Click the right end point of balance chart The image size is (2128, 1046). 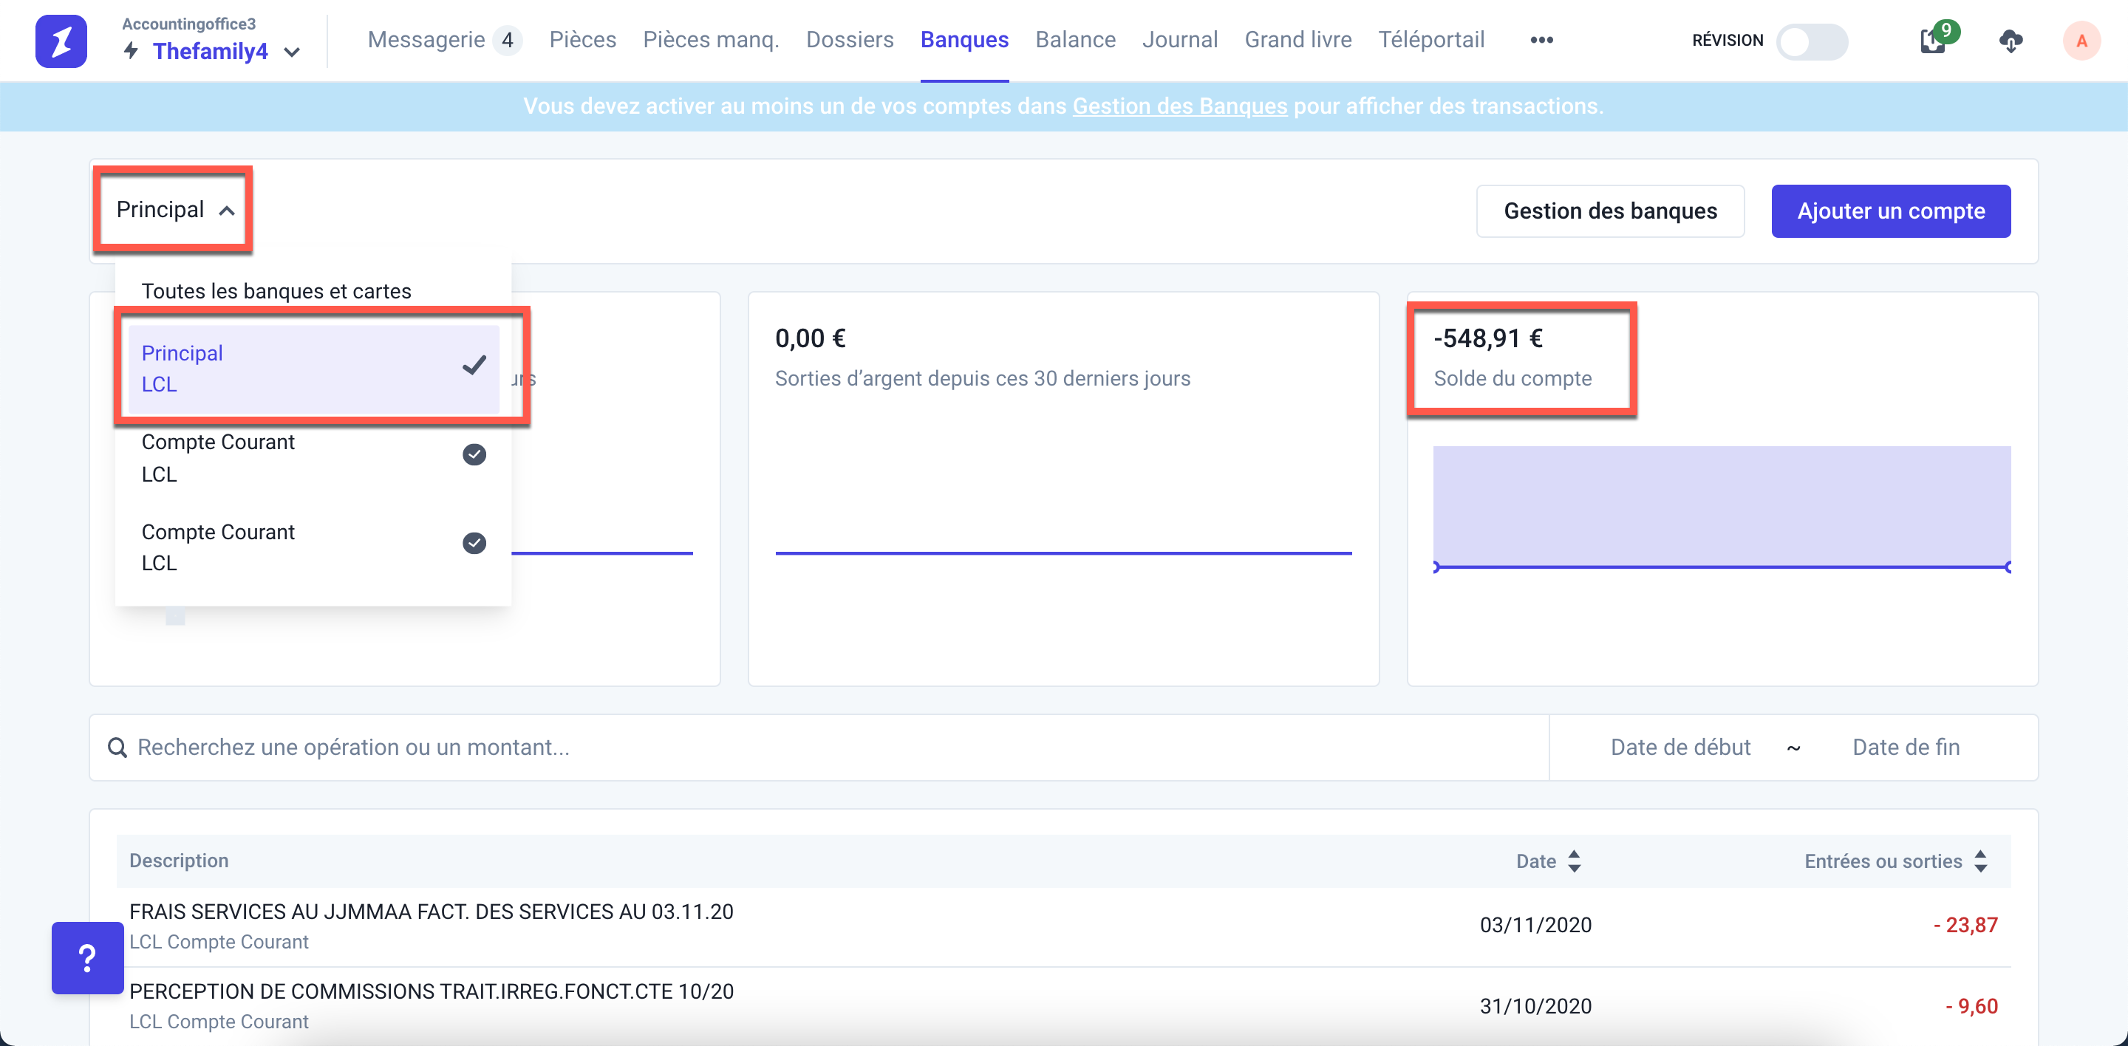[2008, 567]
